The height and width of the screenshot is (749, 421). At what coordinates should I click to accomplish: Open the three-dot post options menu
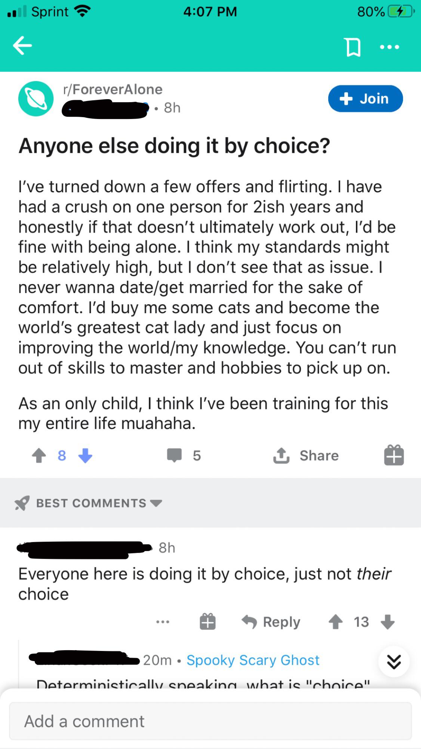pos(389,47)
